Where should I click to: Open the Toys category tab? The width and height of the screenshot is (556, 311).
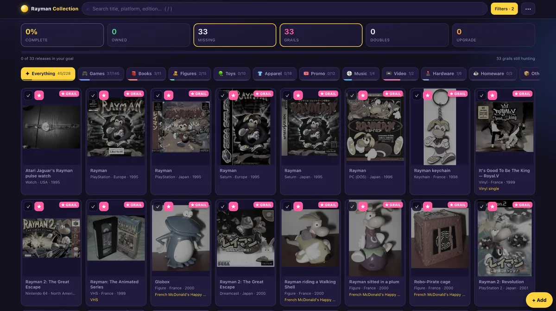[x=232, y=74]
